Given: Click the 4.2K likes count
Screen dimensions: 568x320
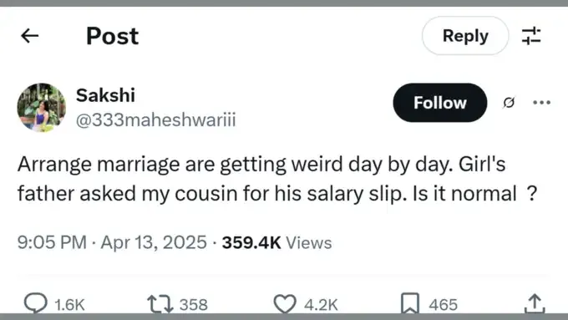Looking at the screenshot, I should pyautogui.click(x=321, y=305).
